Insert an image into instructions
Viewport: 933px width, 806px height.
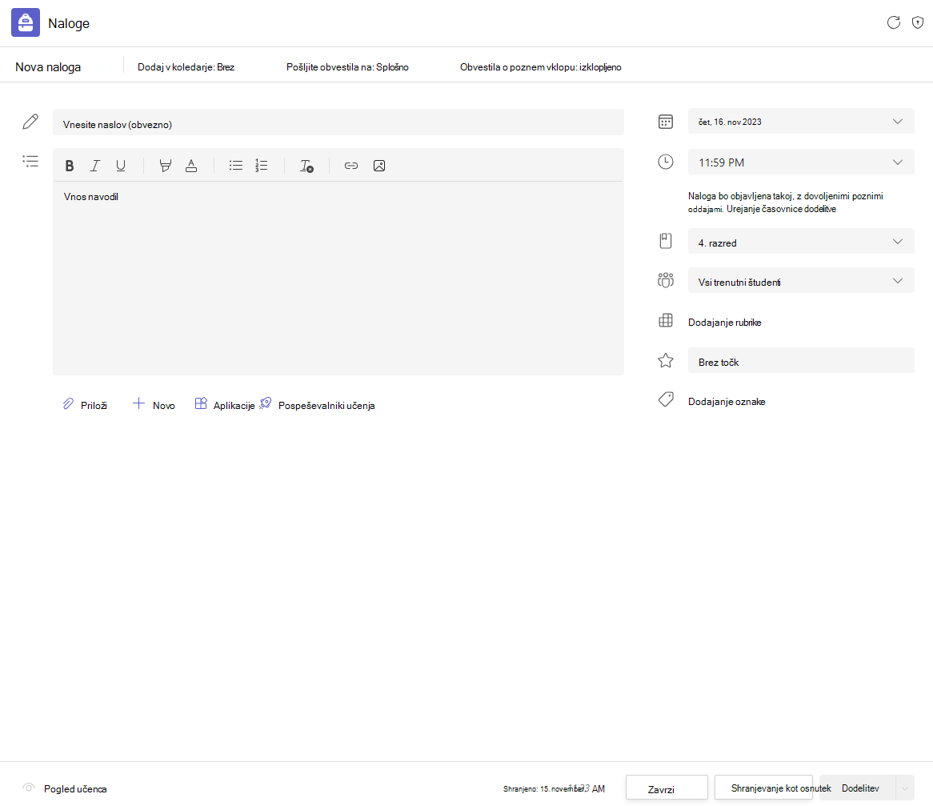click(379, 166)
